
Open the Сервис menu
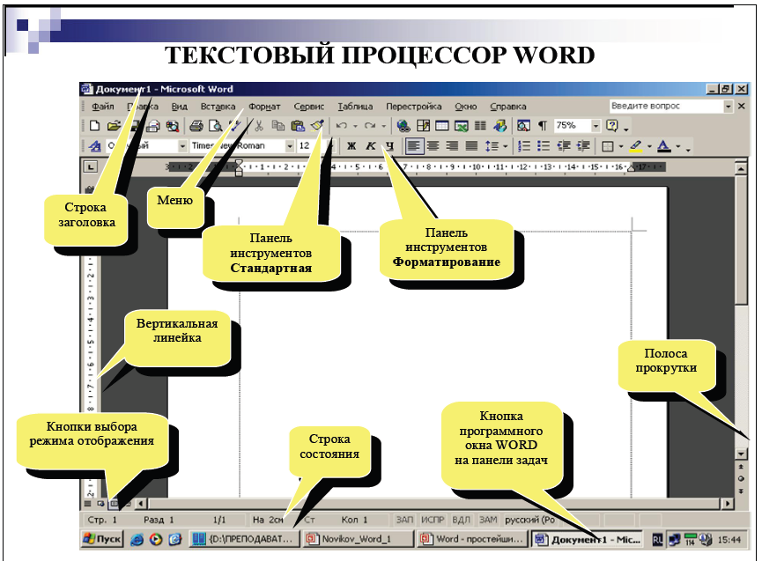click(308, 107)
